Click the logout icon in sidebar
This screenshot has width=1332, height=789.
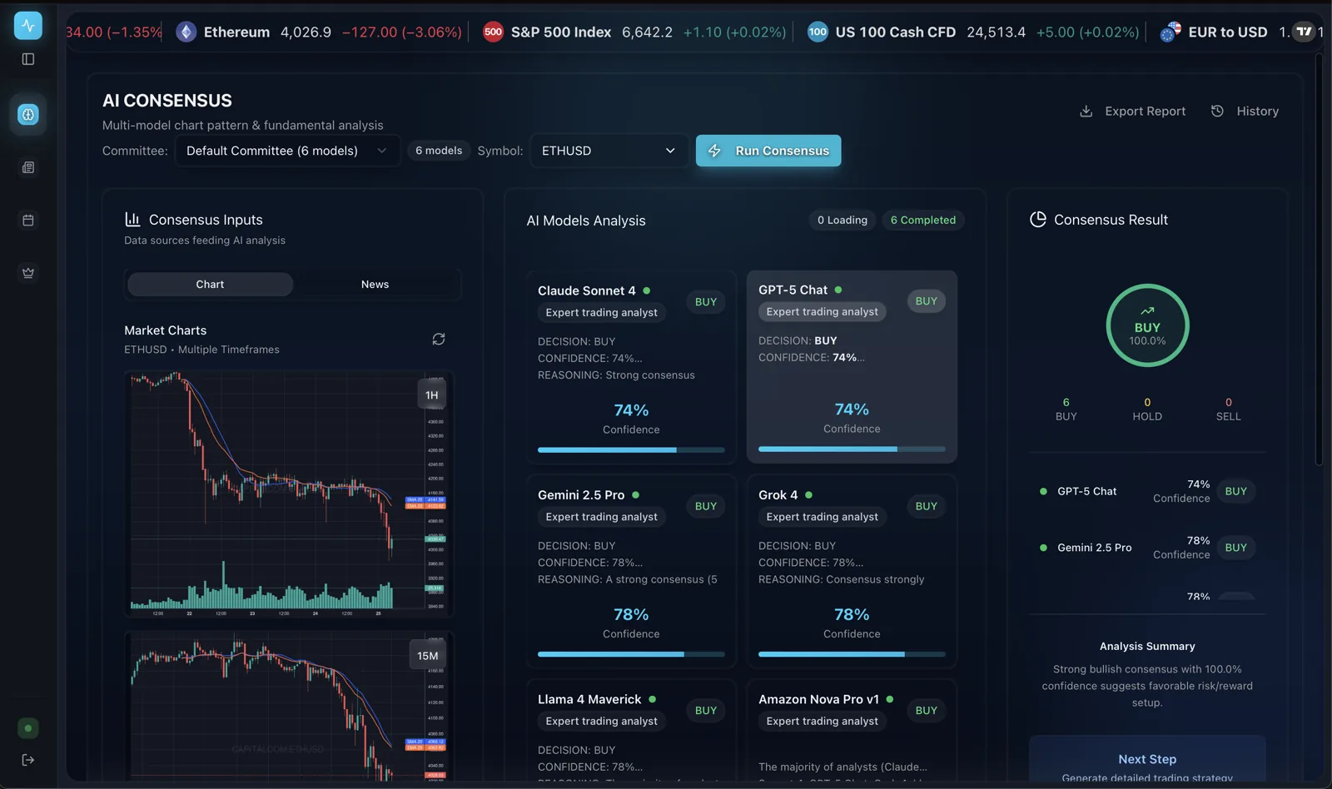[x=28, y=760]
